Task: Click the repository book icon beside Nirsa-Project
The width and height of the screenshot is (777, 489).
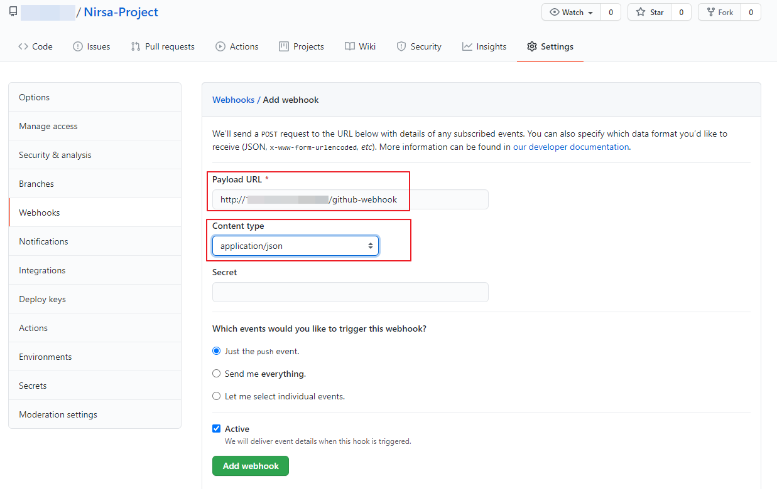Action: tap(13, 12)
